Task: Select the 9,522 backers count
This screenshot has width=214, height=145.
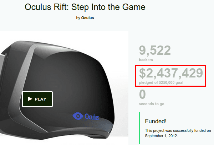Action: point(155,50)
